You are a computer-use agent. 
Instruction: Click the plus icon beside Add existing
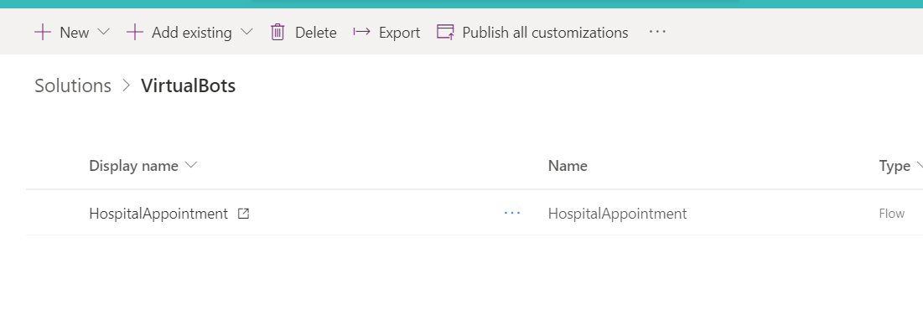pos(135,33)
